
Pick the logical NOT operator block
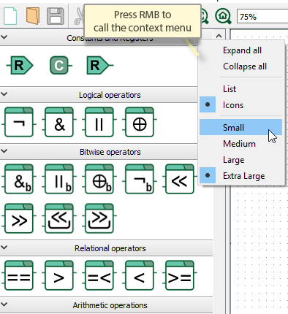[19, 122]
